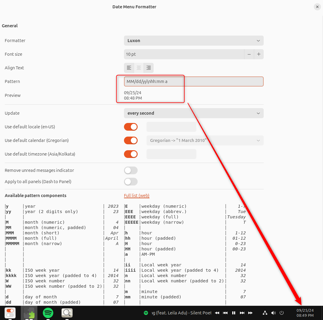Open the Full list (web) link
This screenshot has width=323, height=320.
coord(136,196)
